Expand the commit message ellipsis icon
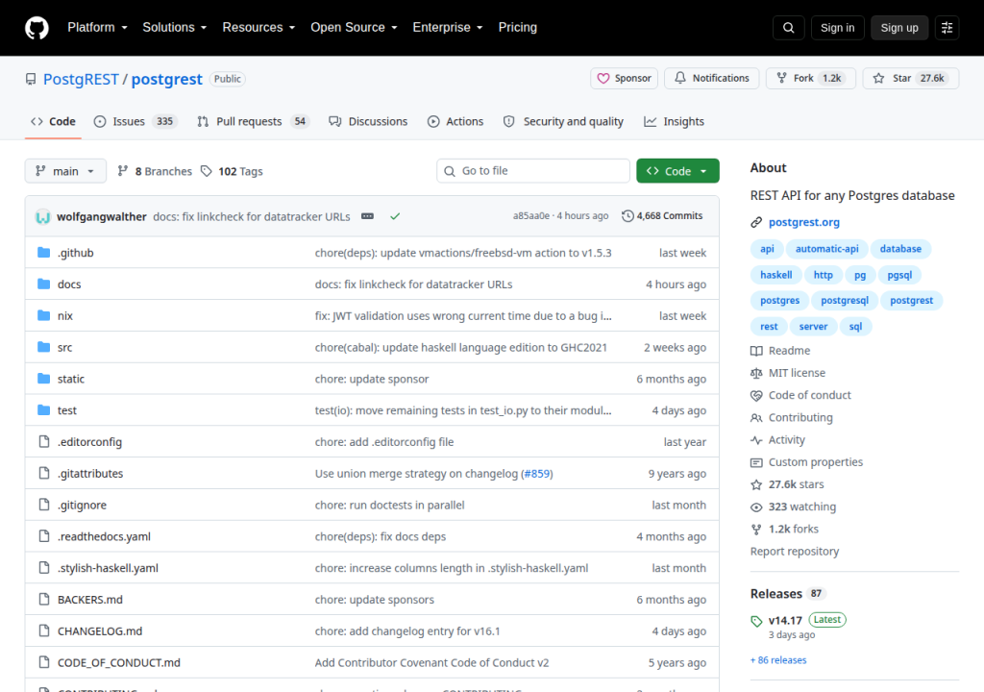Viewport: 984px width, 692px height. pos(368,216)
